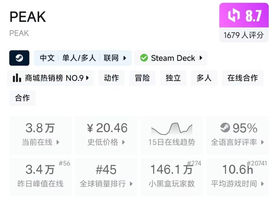Click the bar chart sales ranking icon

click(x=17, y=78)
